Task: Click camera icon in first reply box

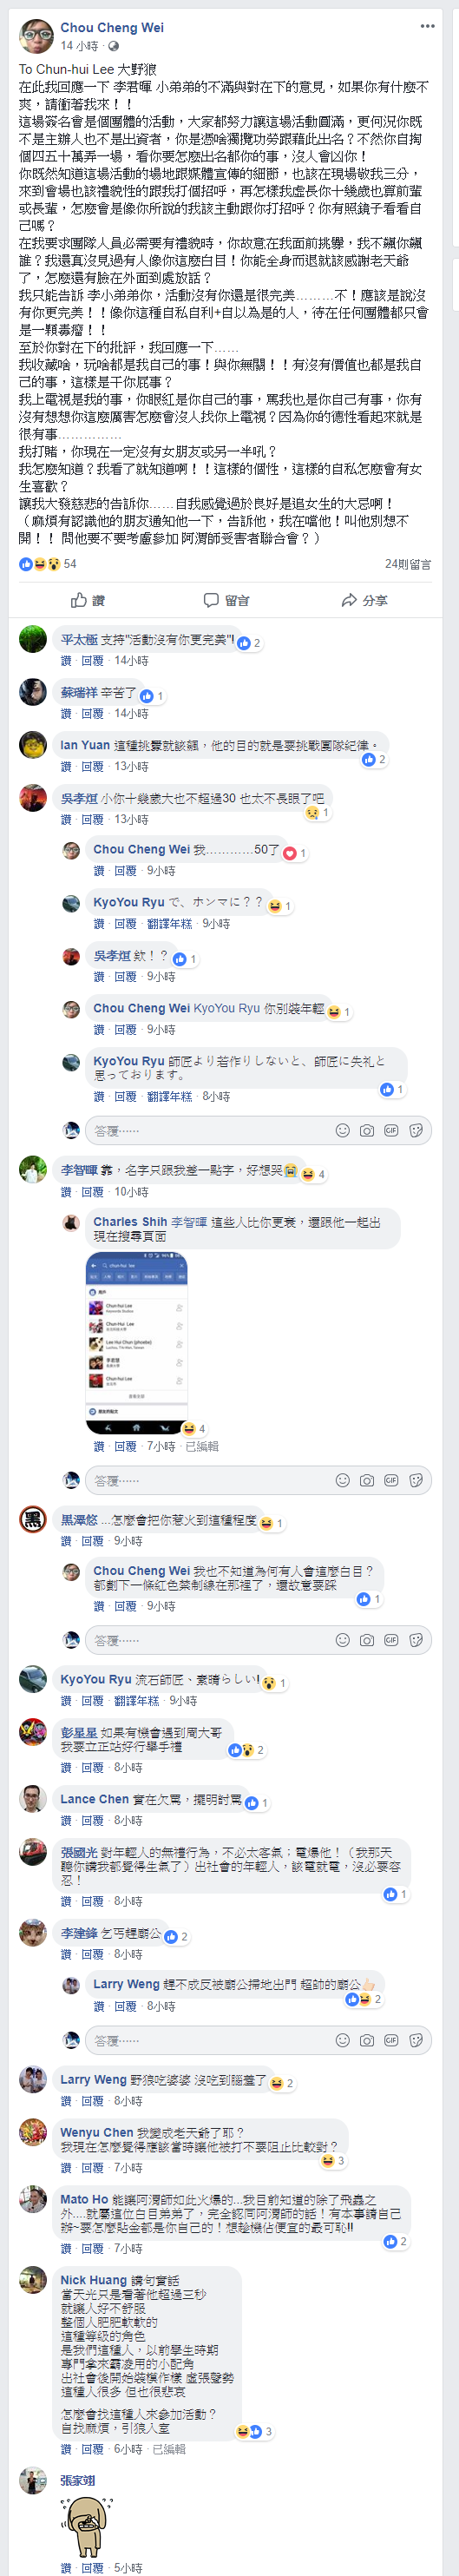Action: point(367,1130)
